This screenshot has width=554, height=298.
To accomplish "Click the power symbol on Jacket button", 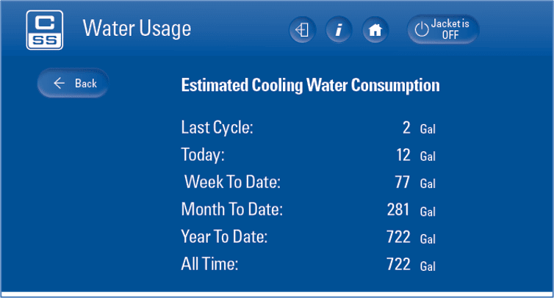I will [x=421, y=29].
